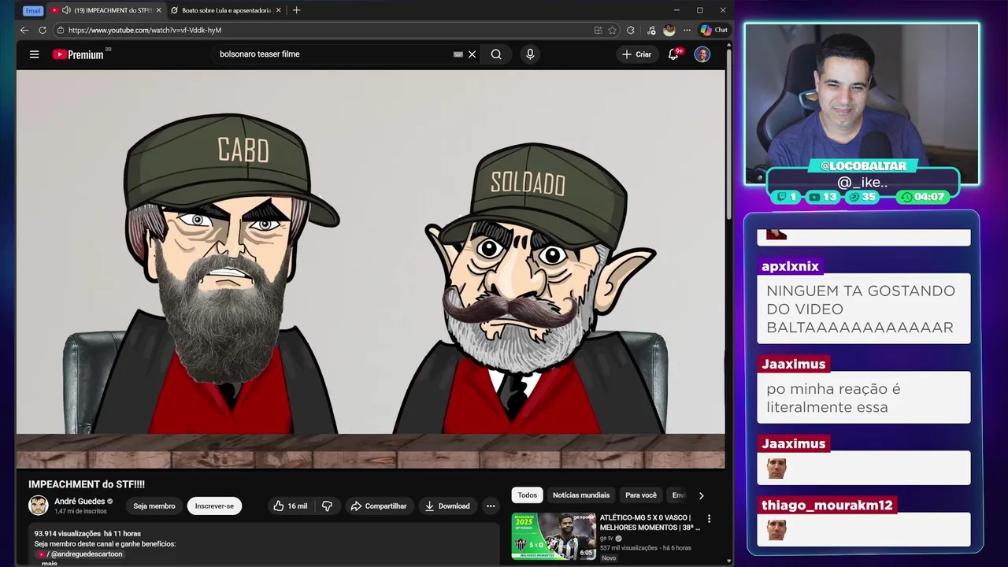The image size is (1008, 567).
Task: Reload the current page
Action: tap(43, 30)
